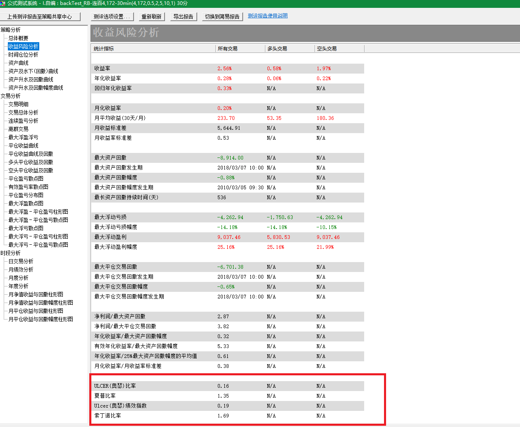
Task: Select 最大资产回撤 value -8,914.00
Action: point(230,157)
